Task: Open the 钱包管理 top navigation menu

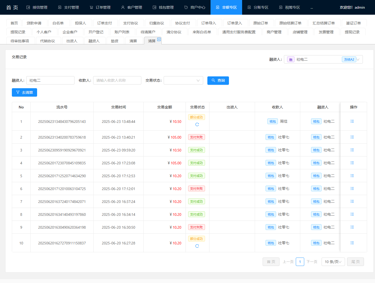Action: click(163, 7)
